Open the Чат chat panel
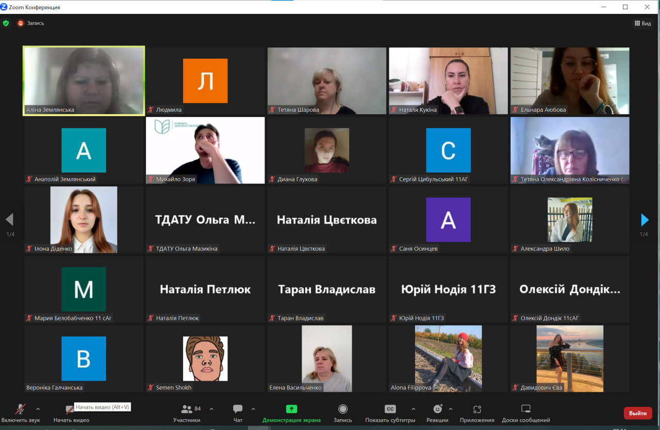 (238, 413)
